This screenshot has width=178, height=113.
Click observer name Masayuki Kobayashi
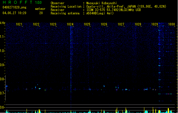point(102,3)
